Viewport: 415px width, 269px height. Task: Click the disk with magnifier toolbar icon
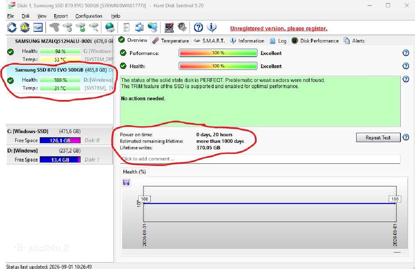tap(94, 27)
